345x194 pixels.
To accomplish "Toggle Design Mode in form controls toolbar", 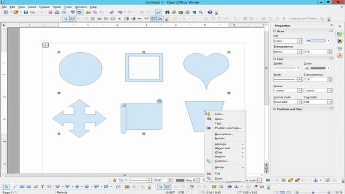I will click(x=72, y=19).
